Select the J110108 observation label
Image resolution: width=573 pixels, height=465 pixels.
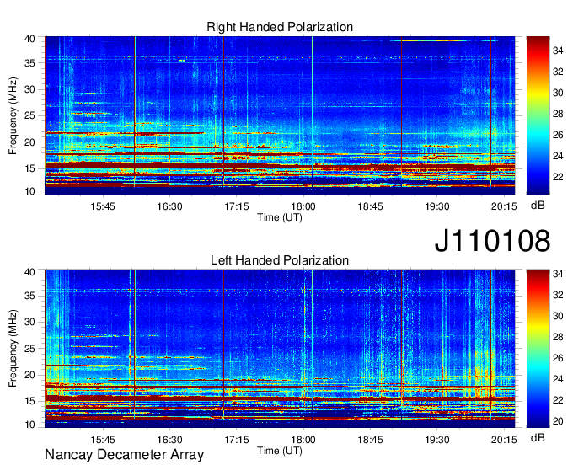tap(492, 240)
